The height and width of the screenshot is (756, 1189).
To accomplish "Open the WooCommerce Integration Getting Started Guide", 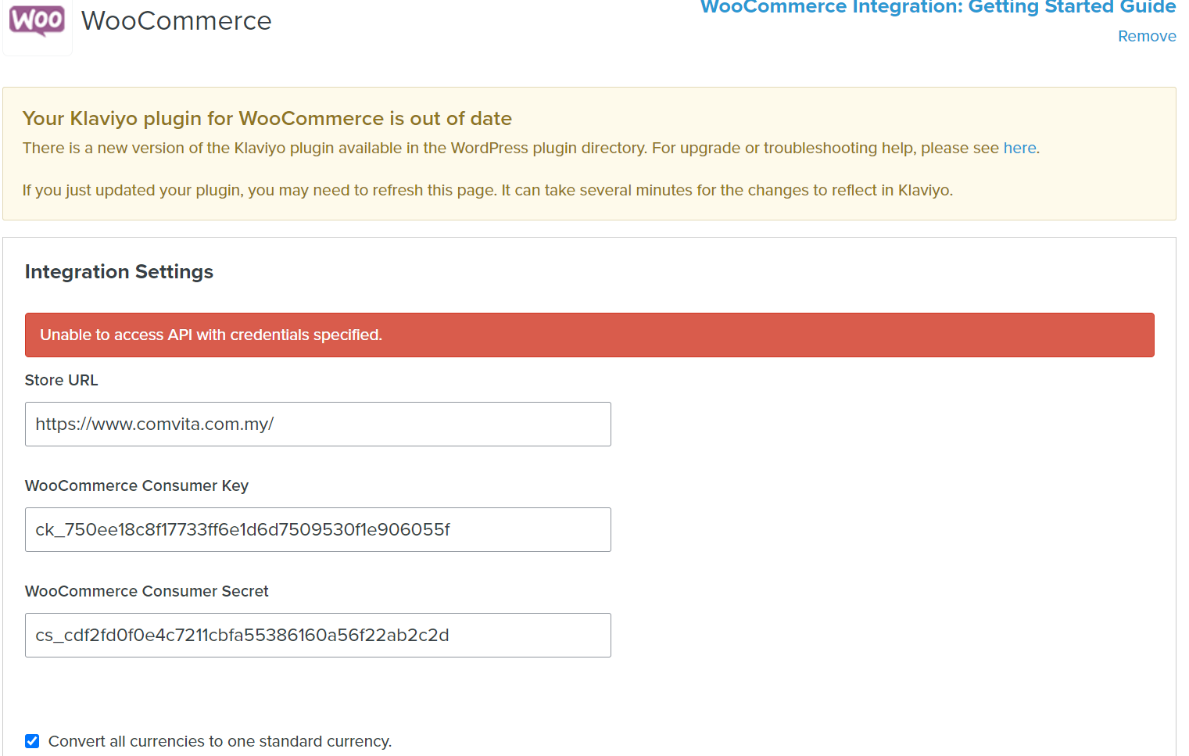I will 938,8.
